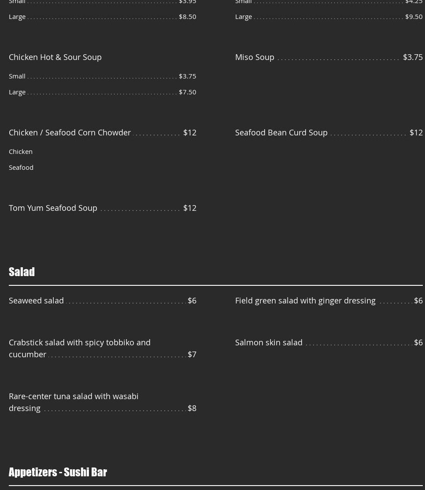The image size is (425, 490).
Task: Select the Rare-center tuna salad item
Action: click(x=73, y=402)
